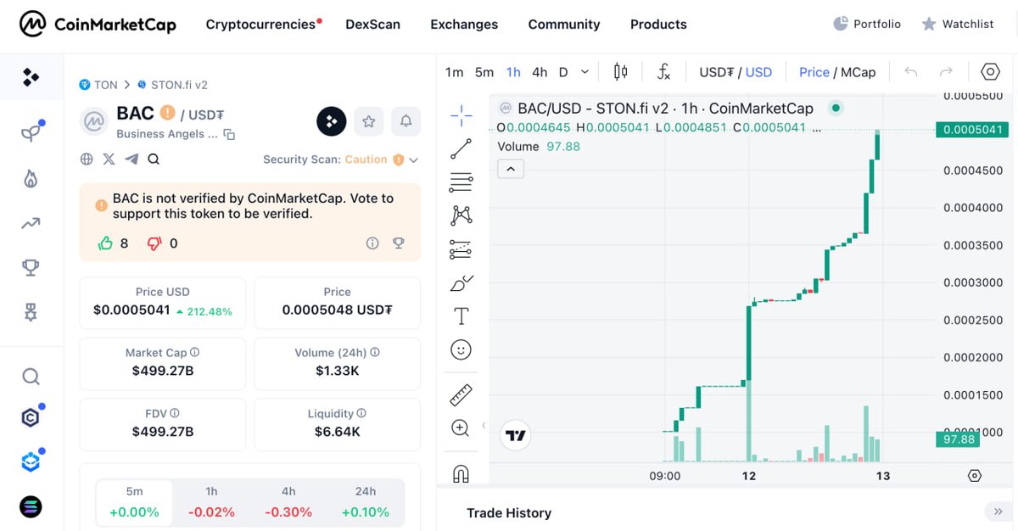Select the 5m price change tab
The height and width of the screenshot is (531, 1018).
[134, 502]
